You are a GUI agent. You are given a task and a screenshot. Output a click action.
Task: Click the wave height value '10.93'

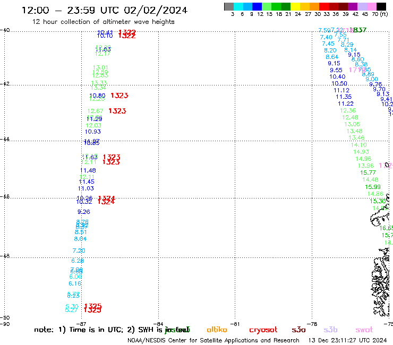coord(93,132)
